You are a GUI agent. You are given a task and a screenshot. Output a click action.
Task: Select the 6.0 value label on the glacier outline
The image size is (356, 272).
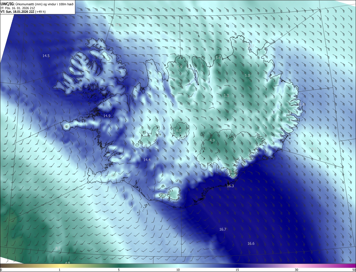click(x=179, y=131)
